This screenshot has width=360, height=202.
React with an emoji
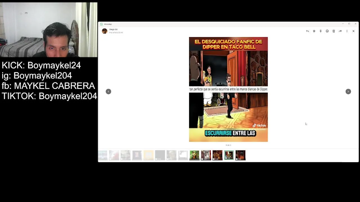click(x=327, y=31)
